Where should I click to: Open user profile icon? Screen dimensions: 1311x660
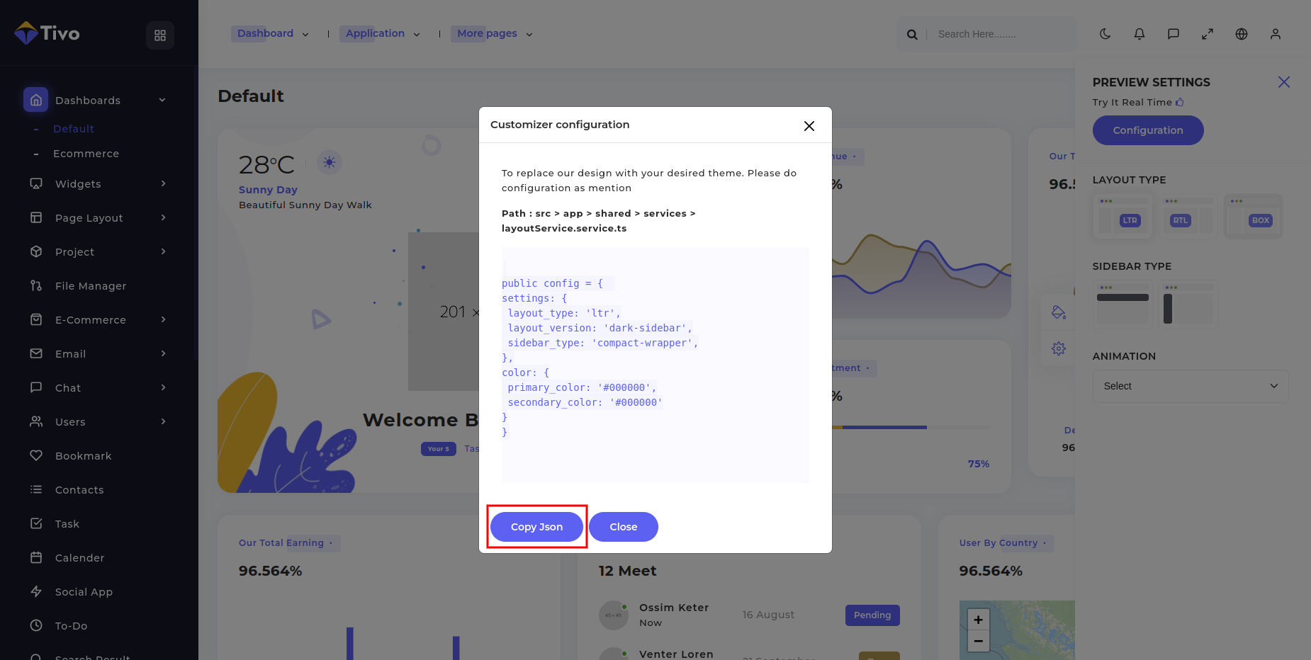pyautogui.click(x=1275, y=34)
